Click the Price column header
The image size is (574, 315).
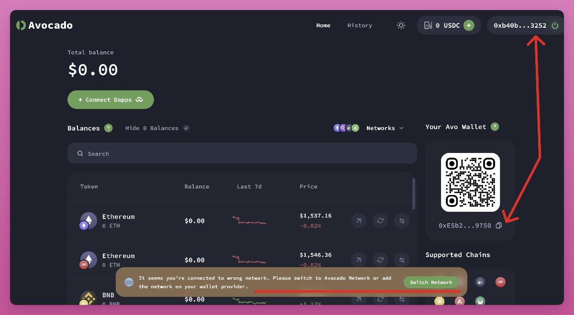(x=309, y=186)
